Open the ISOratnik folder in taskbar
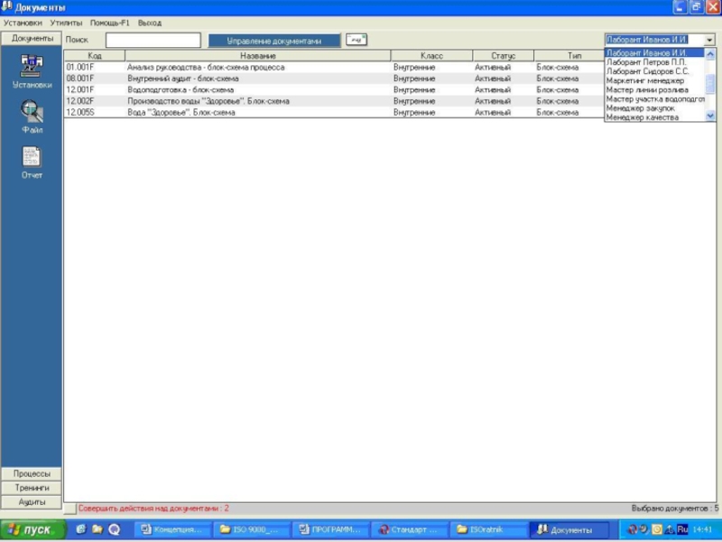Viewport: 722px width, 542px height. pyautogui.click(x=489, y=529)
